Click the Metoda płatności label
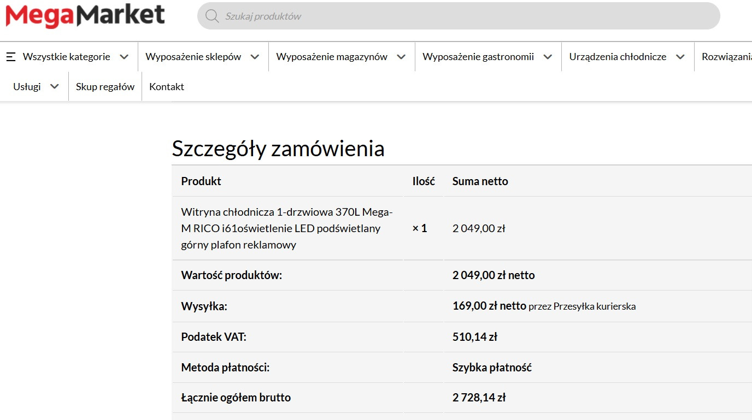The image size is (752, 420). (x=225, y=368)
